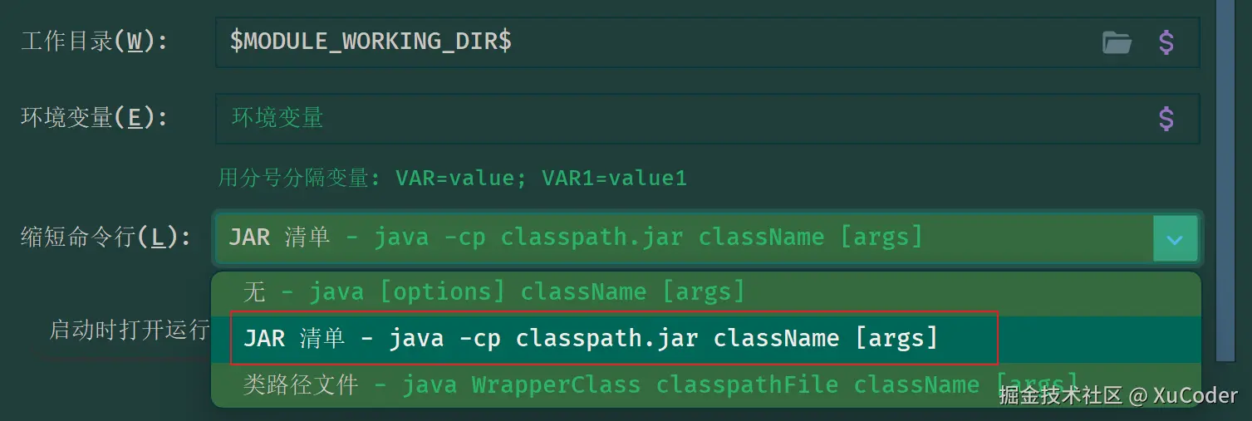The width and height of the screenshot is (1252, 421).
Task: Click the red outline around JAR 清单 entry
Action: [x=614, y=338]
